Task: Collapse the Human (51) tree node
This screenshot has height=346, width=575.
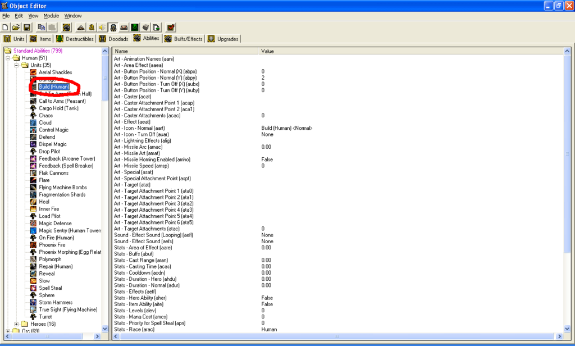Action: [x=8, y=58]
